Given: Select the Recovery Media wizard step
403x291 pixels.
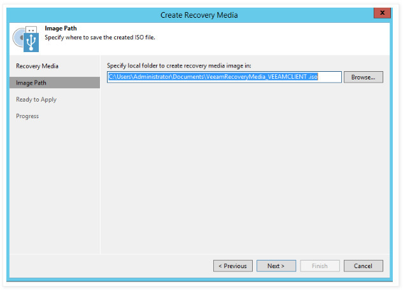Looking at the screenshot, I should (x=37, y=66).
